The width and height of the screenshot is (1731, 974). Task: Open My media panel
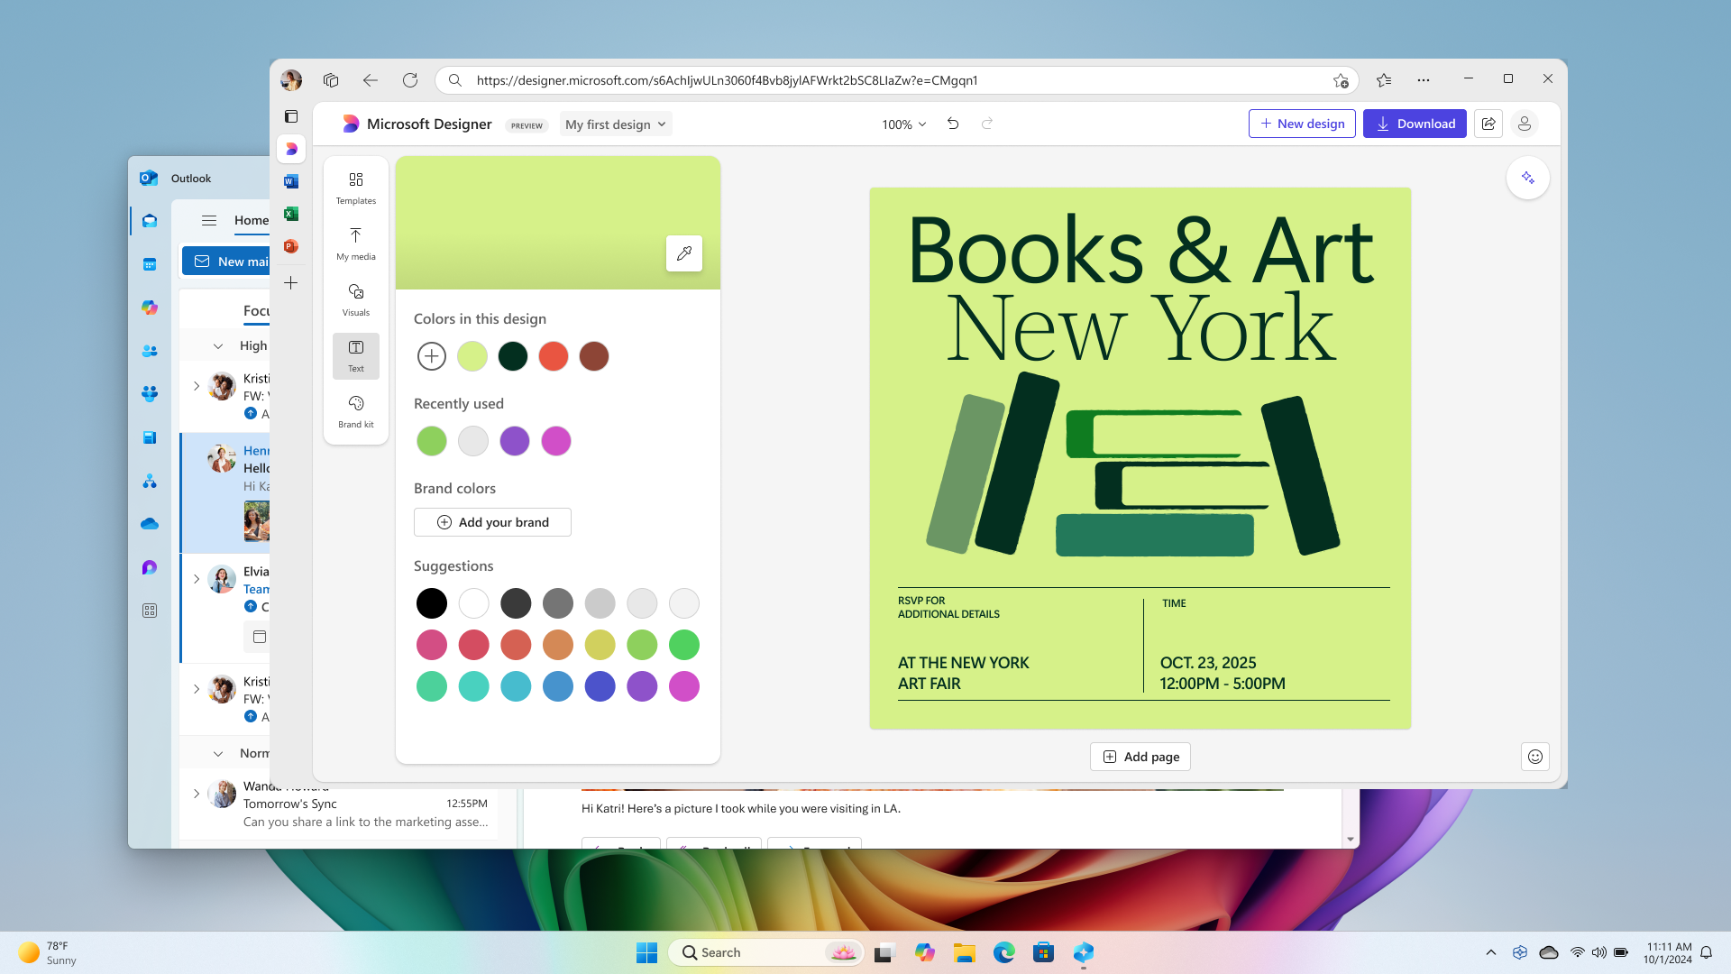[x=356, y=243]
